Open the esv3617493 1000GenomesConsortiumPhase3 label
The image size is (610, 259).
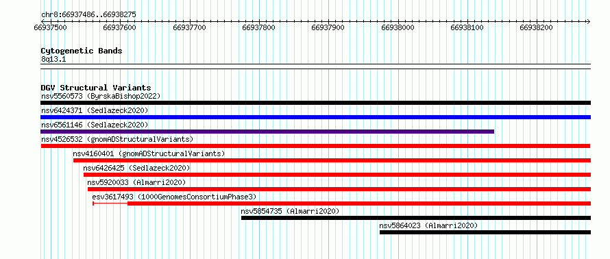pos(174,197)
